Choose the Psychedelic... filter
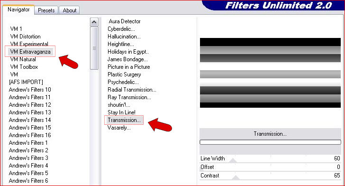Image resolution: width=345 pixels, height=186 pixels. pos(123,82)
